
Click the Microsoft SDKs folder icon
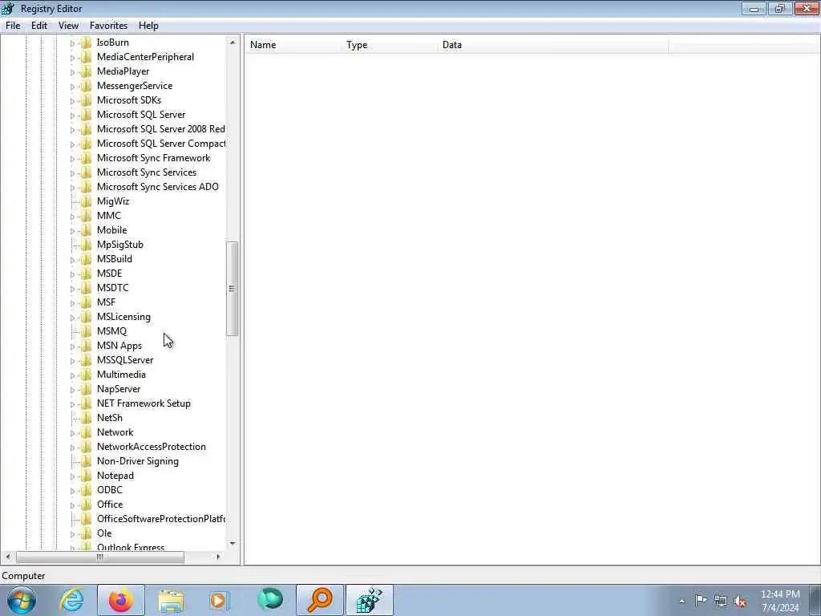pos(87,100)
